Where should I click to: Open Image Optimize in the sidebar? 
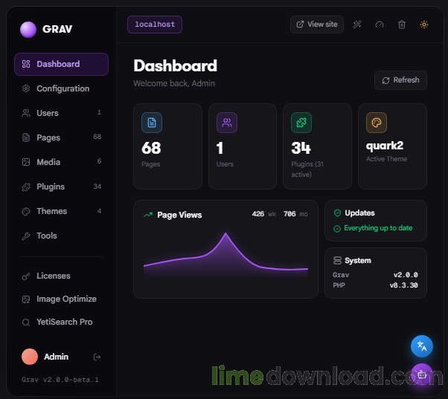point(61,299)
